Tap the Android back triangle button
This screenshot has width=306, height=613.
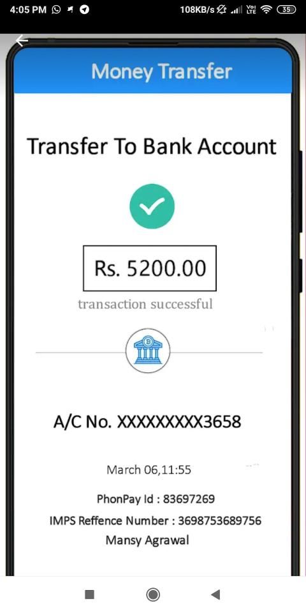click(215, 594)
